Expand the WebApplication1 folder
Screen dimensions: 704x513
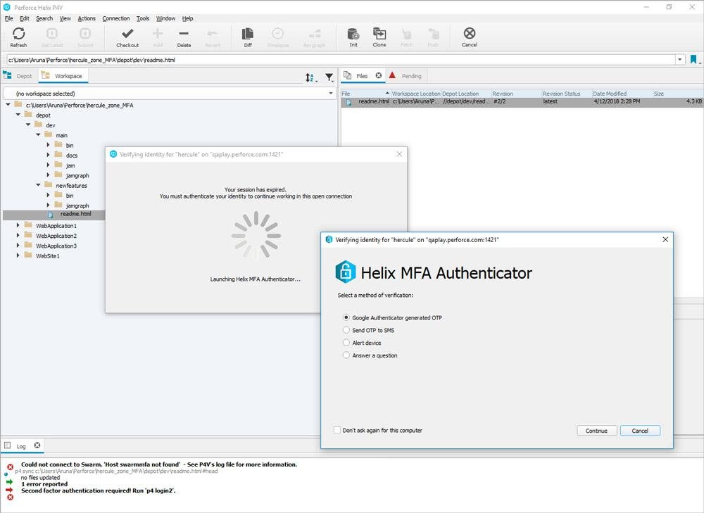point(18,225)
